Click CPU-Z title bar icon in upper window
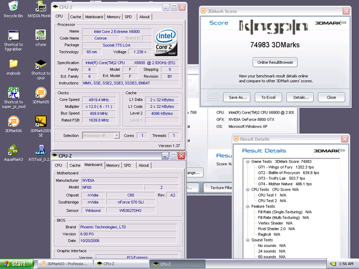The height and width of the screenshot is (269, 359). click(x=55, y=7)
